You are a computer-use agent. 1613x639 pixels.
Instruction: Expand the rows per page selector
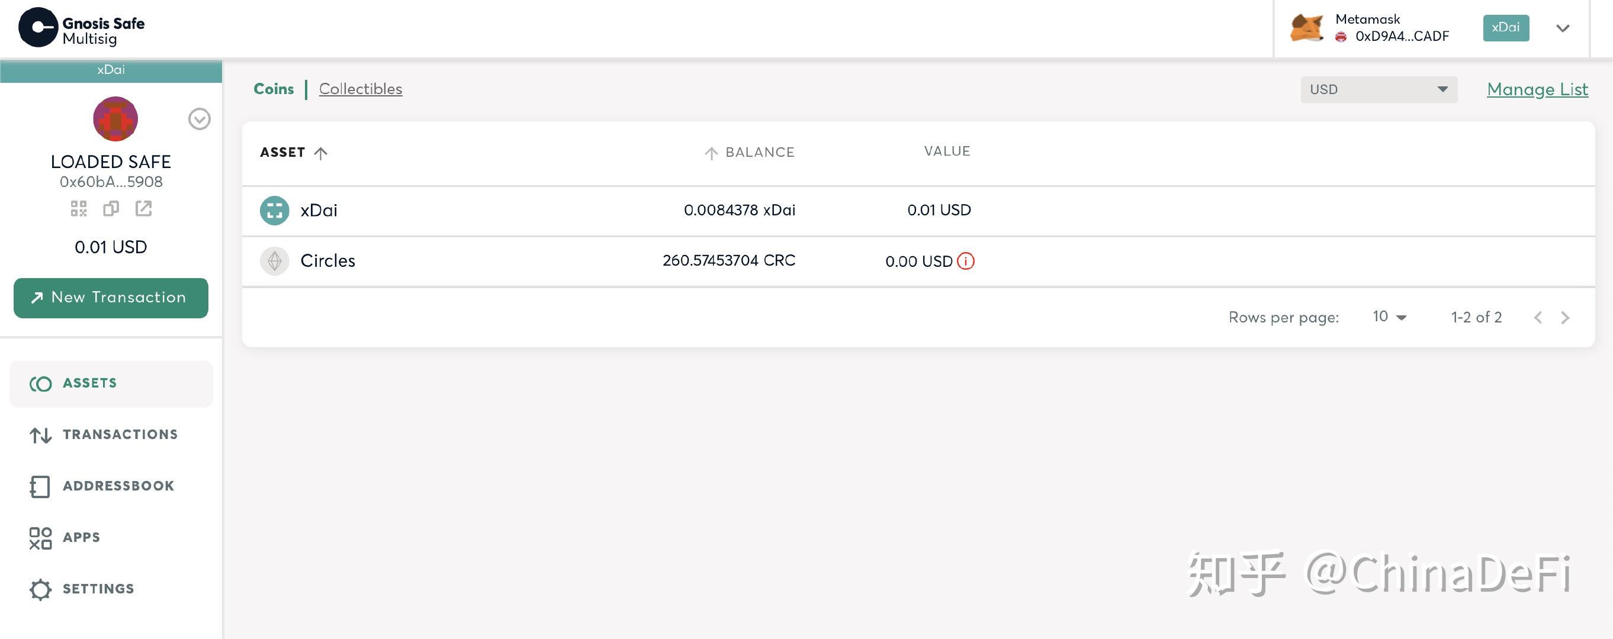(1390, 317)
